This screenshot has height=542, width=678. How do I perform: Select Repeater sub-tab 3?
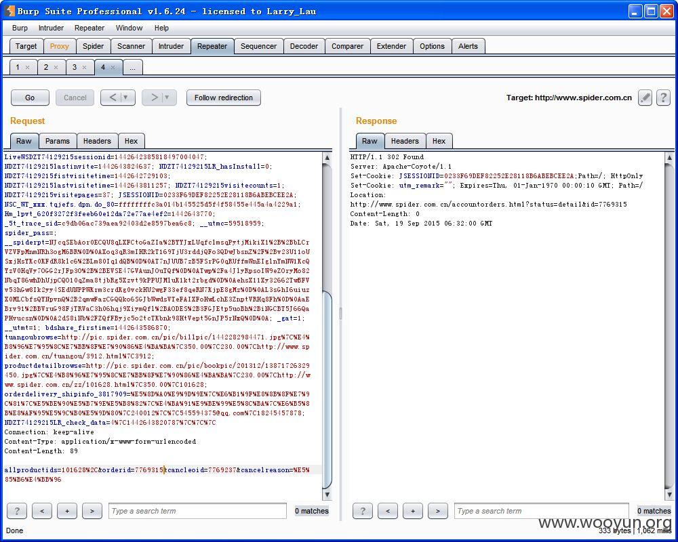pyautogui.click(x=75, y=68)
